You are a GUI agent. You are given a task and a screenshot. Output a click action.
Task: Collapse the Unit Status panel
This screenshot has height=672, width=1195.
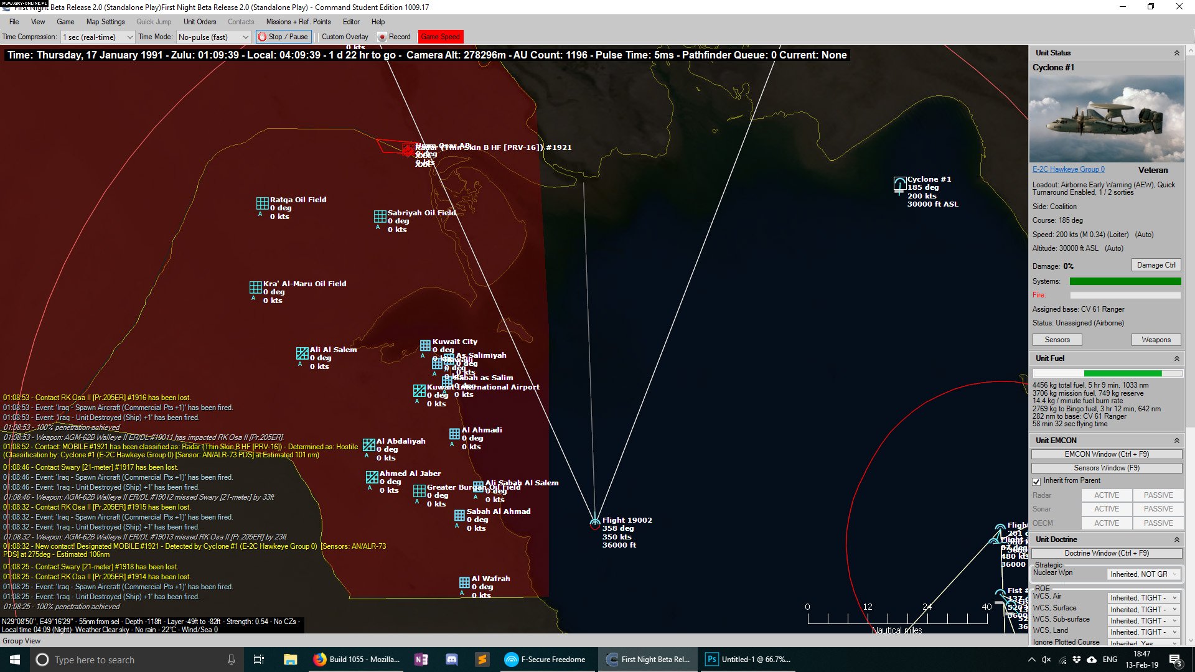tap(1178, 53)
